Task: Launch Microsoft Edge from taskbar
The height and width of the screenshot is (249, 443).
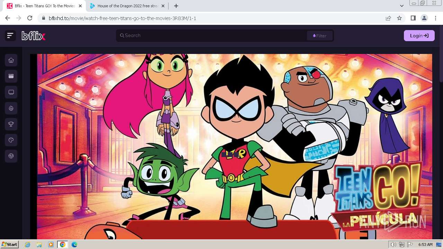Action: (74, 245)
